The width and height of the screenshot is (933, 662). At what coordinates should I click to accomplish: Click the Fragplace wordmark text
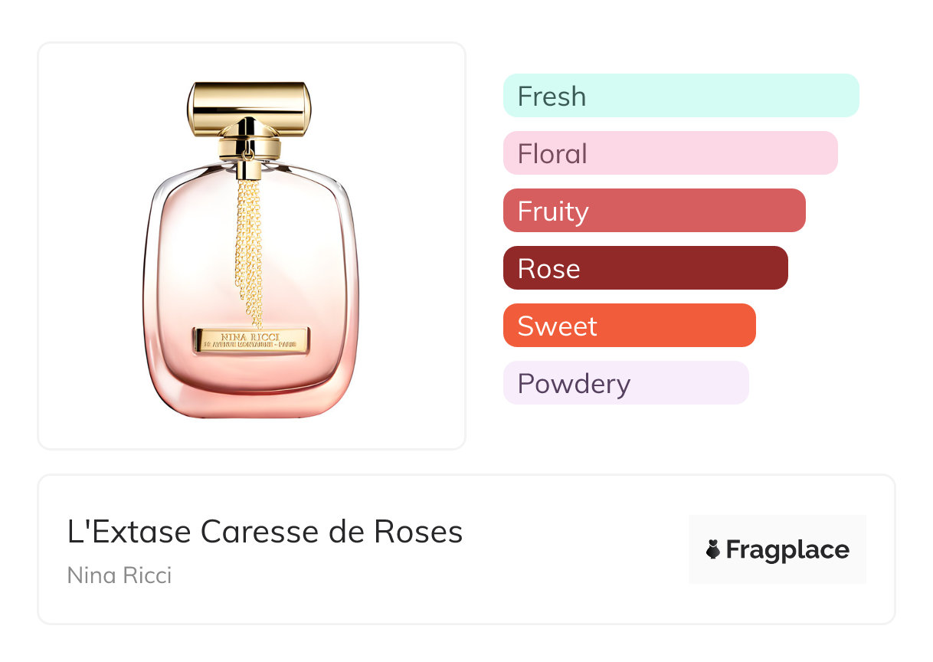[787, 549]
